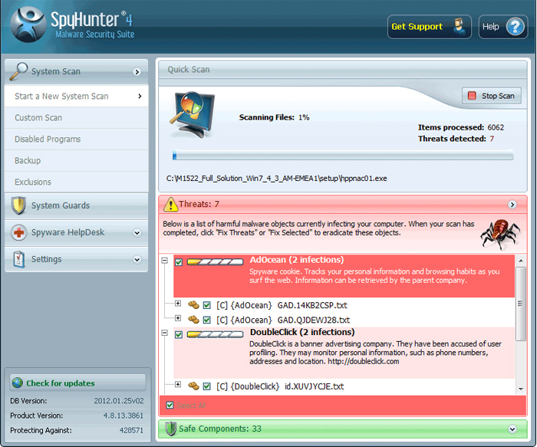Open the Exclusions menu item

click(x=77, y=182)
